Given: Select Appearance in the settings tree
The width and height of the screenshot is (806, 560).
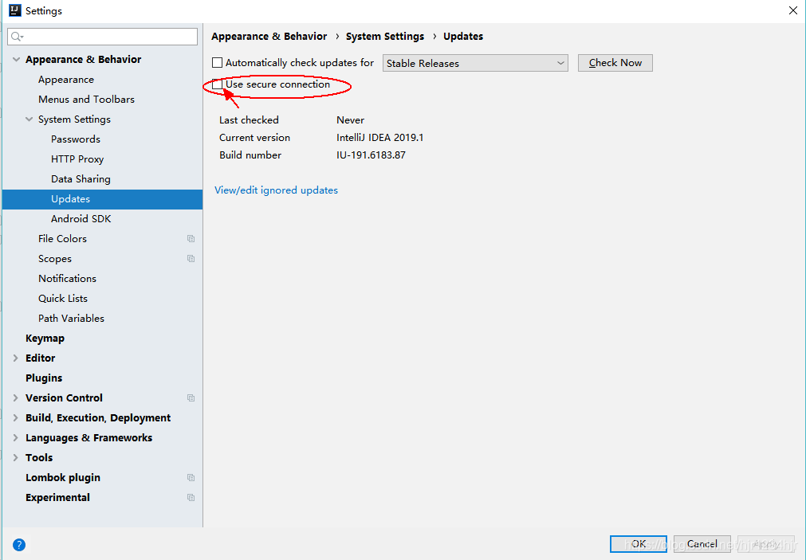Looking at the screenshot, I should tap(66, 80).
